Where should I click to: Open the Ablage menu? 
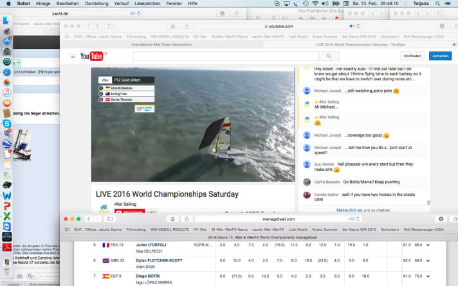[x=43, y=3]
